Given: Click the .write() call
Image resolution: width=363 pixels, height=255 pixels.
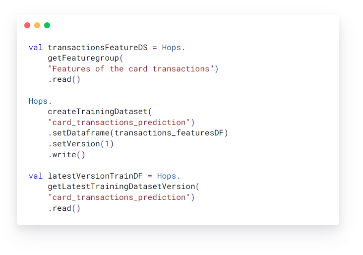Looking at the screenshot, I should click(x=66, y=155).
